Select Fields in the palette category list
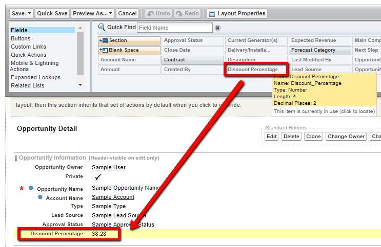This screenshot has width=381, height=247. pyautogui.click(x=42, y=30)
